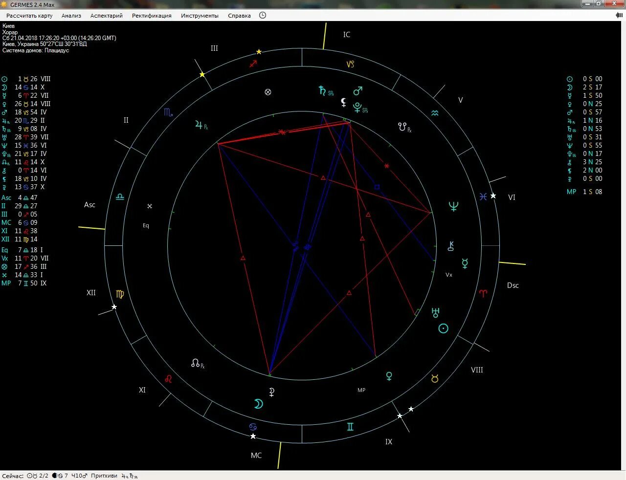This screenshot has height=480, width=626.
Task: Select the Asc 4 Libra 47 row
Action: [x=20, y=198]
